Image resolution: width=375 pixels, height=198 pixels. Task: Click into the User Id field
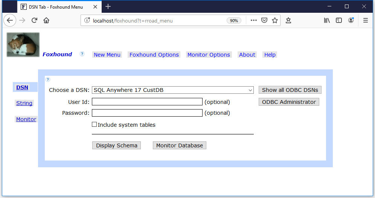(x=147, y=102)
